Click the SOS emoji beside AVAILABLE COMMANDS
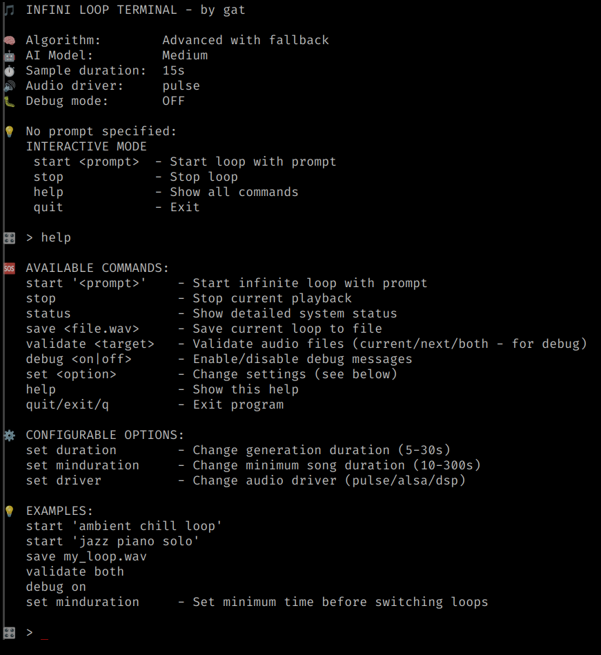The width and height of the screenshot is (601, 655). 9,268
